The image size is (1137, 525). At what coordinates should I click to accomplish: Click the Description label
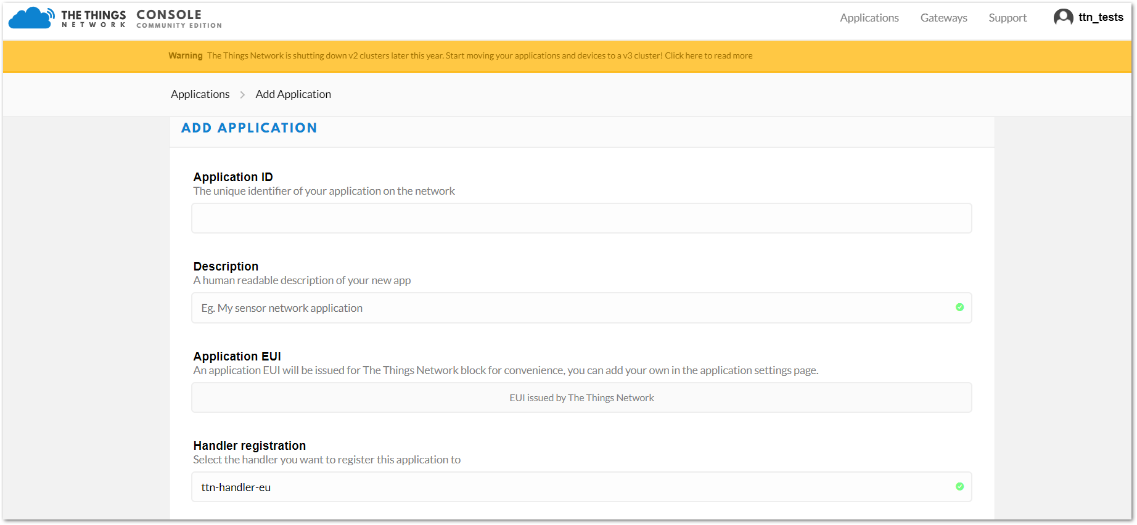coord(226,266)
